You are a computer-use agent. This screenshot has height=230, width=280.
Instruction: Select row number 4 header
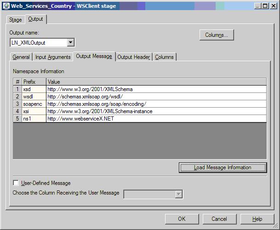[x=17, y=111]
